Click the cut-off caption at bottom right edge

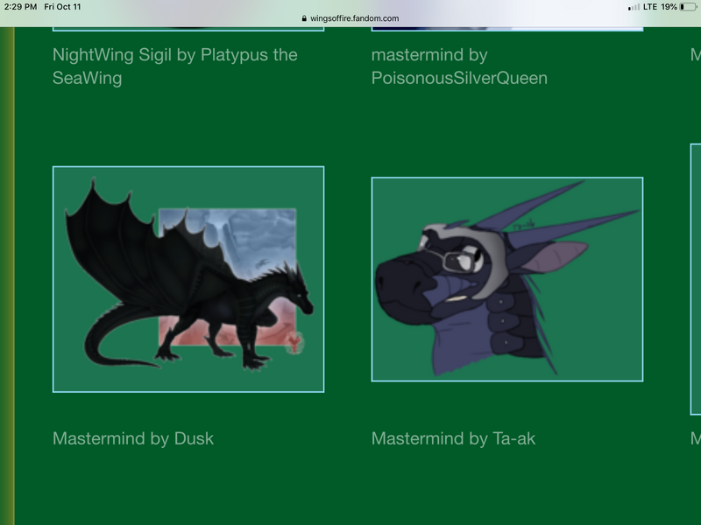tap(696, 438)
